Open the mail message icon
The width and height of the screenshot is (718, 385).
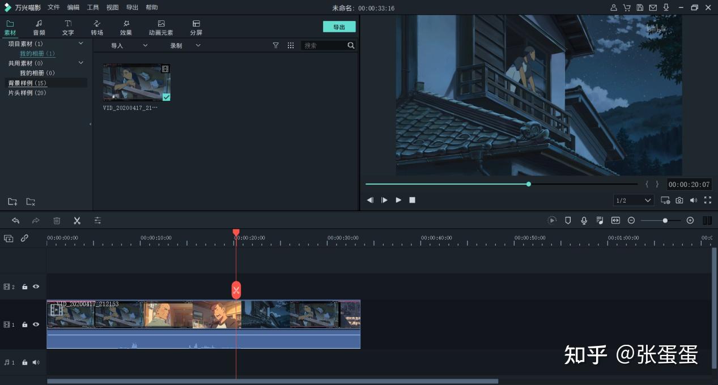pos(653,7)
